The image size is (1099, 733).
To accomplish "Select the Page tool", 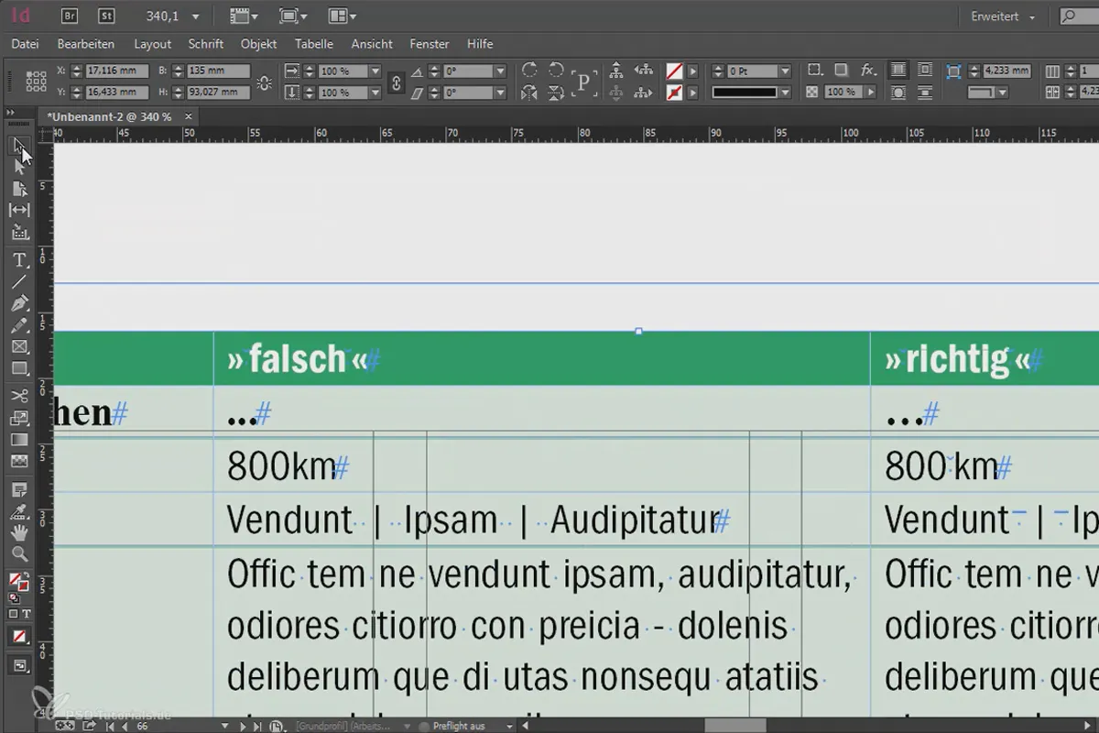I will [x=19, y=189].
